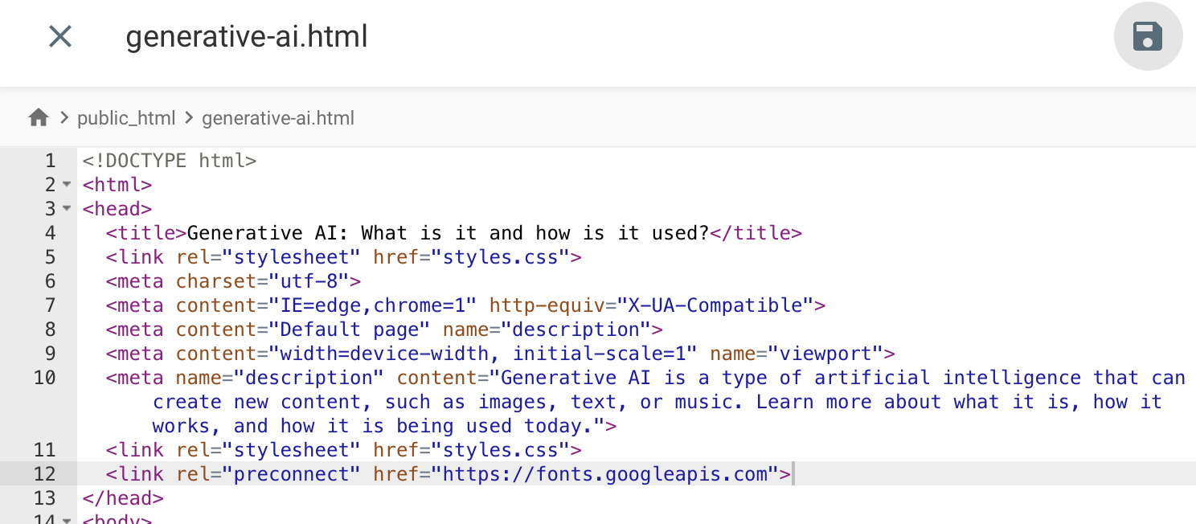The width and height of the screenshot is (1196, 524).
Task: Place cursor in the title text on line 4
Action: (446, 233)
